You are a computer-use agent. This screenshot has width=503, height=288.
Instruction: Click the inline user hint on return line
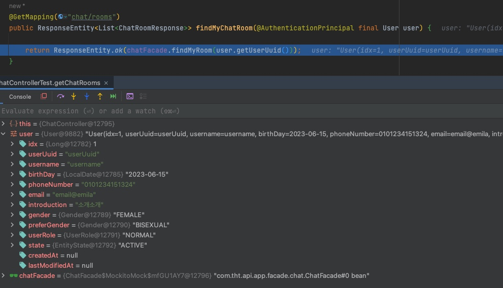click(407, 50)
